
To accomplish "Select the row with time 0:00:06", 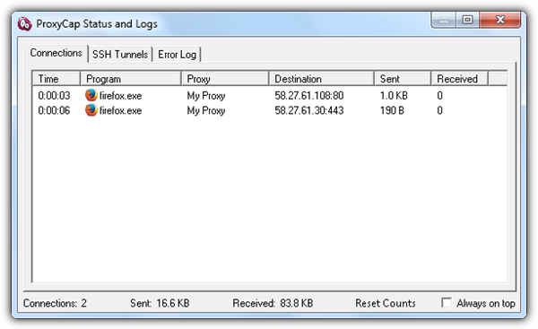I will (x=270, y=110).
